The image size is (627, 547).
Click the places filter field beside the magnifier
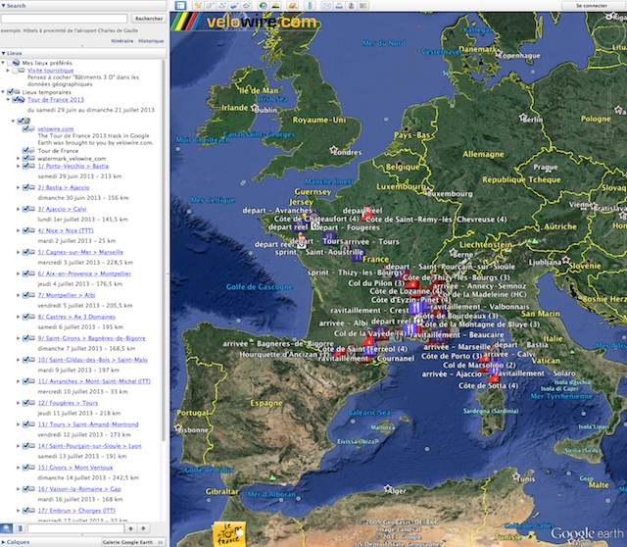tap(75, 528)
